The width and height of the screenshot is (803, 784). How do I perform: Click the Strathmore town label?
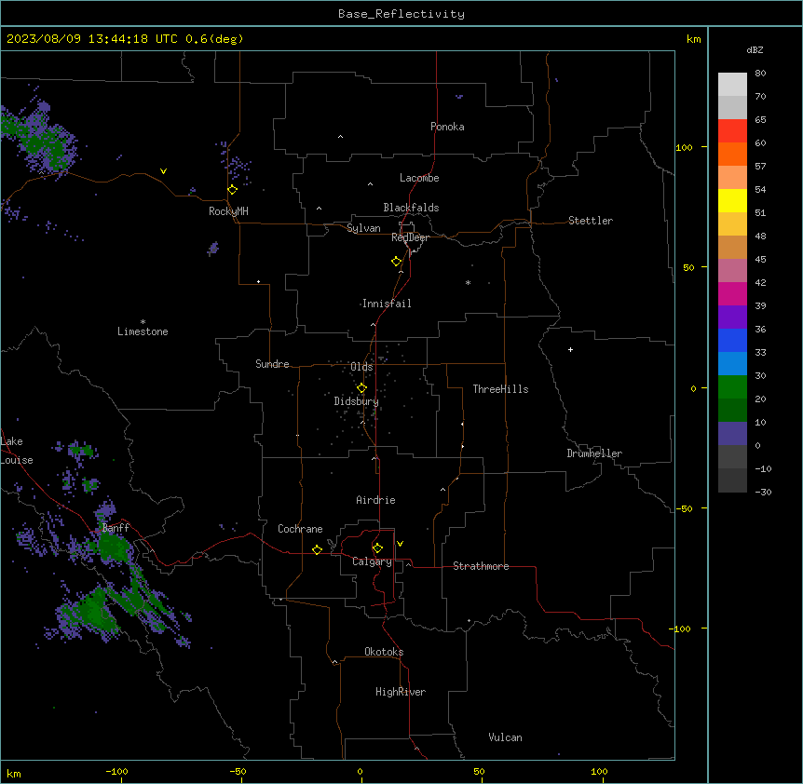coord(481,566)
